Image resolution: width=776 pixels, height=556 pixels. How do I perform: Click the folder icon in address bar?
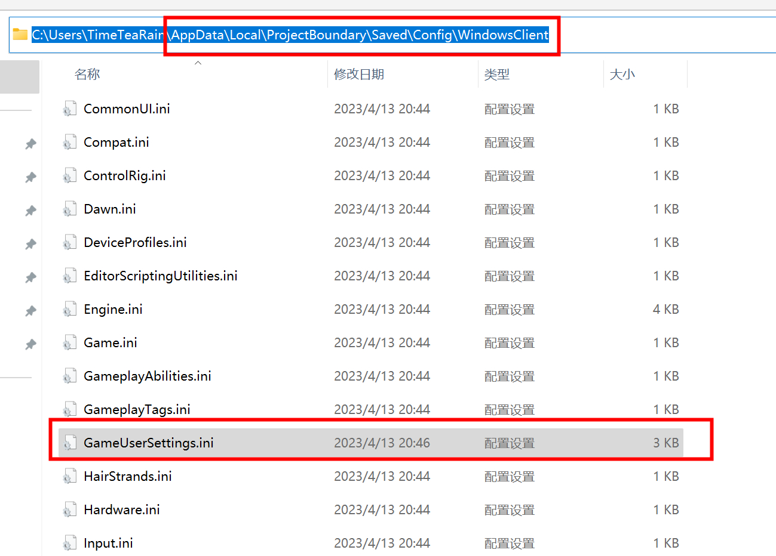pos(20,34)
